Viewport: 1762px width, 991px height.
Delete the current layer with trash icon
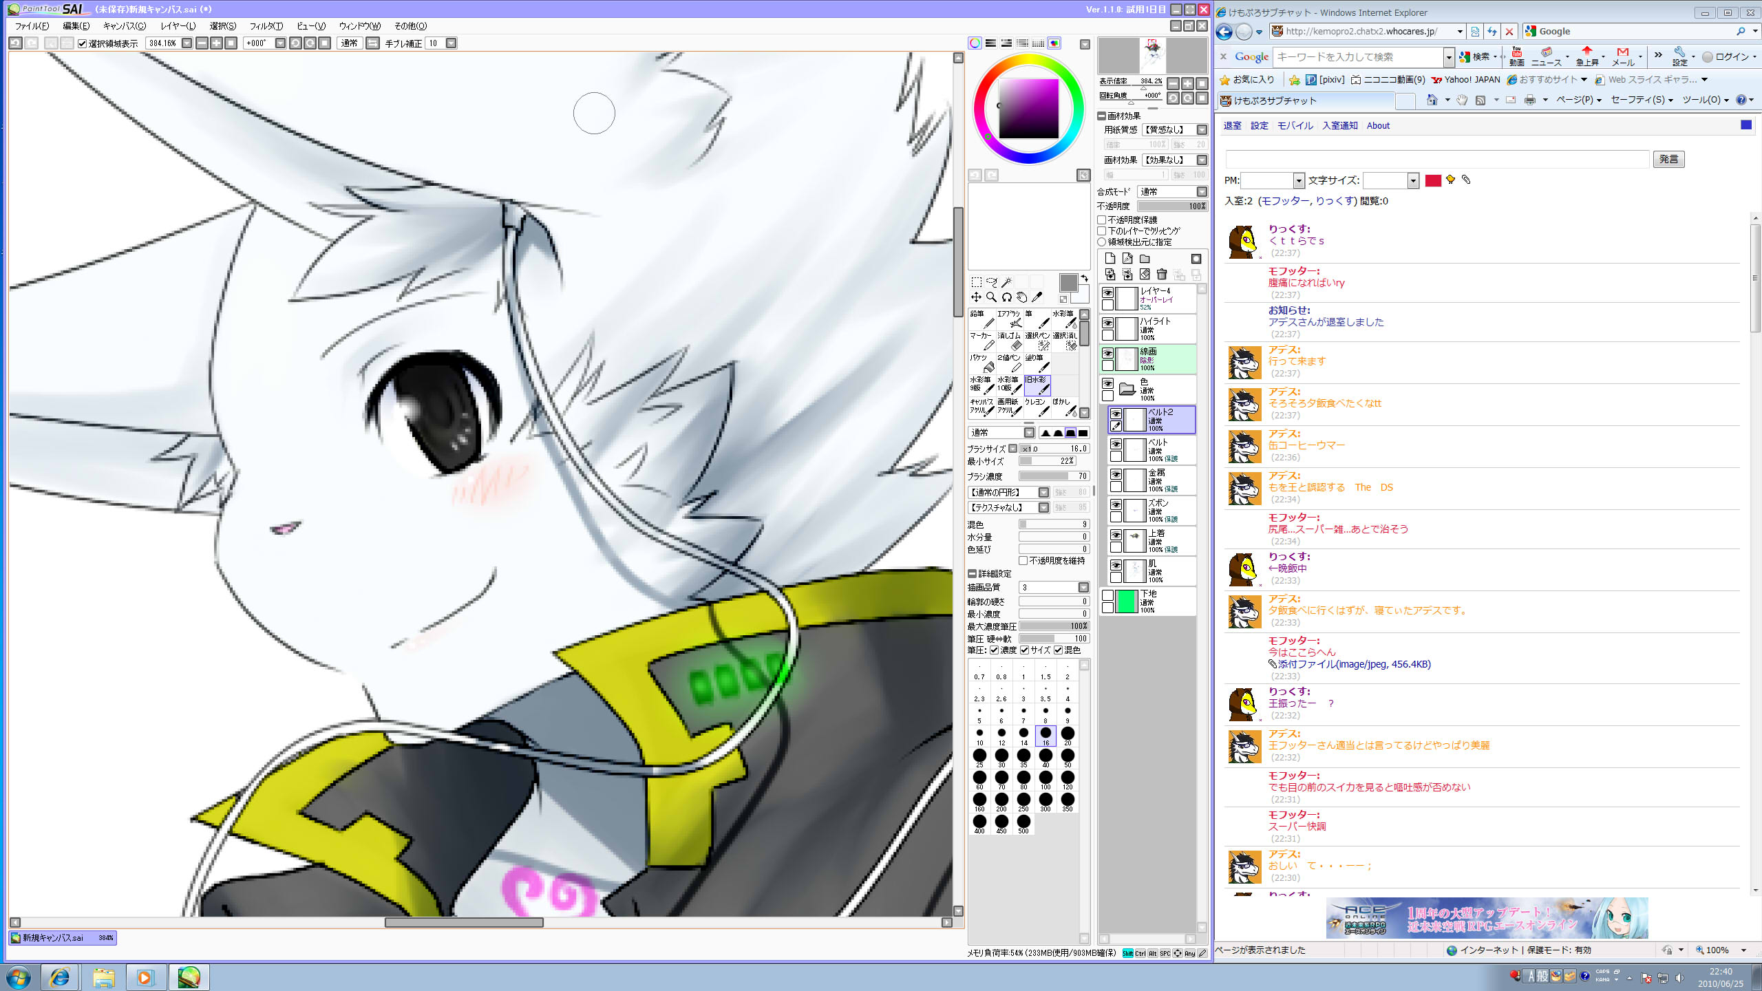[1162, 275]
